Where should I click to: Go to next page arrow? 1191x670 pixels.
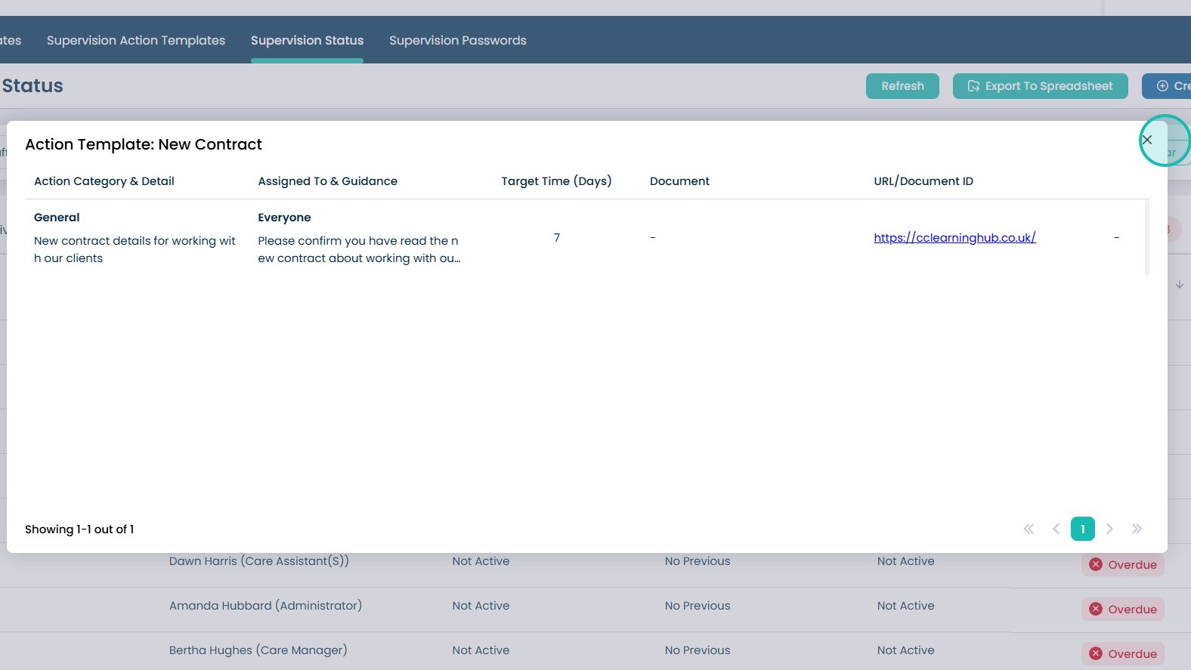[1109, 529]
